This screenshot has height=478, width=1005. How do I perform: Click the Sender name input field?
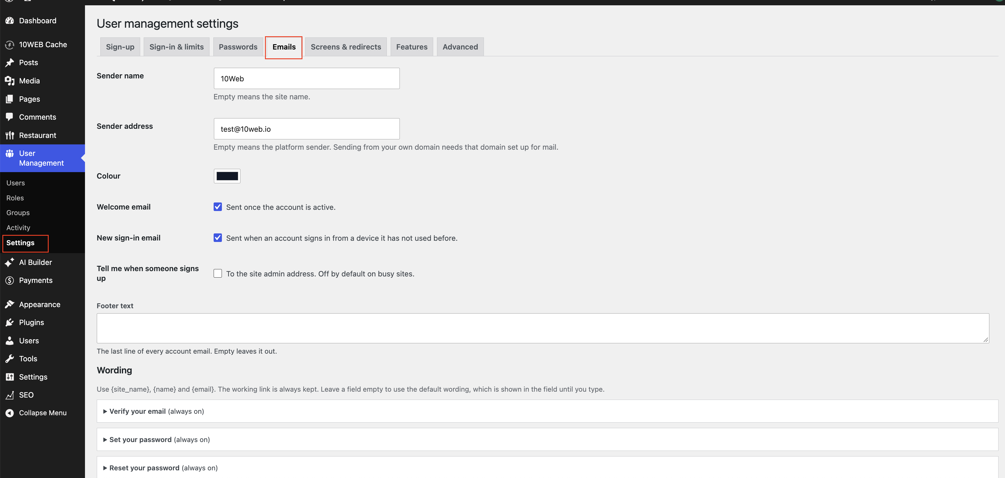click(x=307, y=78)
